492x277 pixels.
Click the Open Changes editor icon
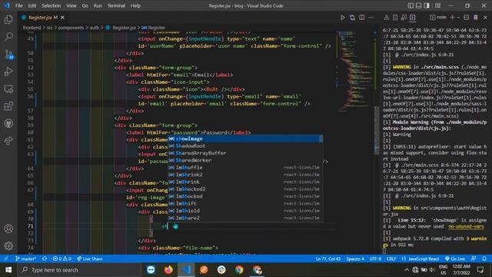(x=352, y=18)
